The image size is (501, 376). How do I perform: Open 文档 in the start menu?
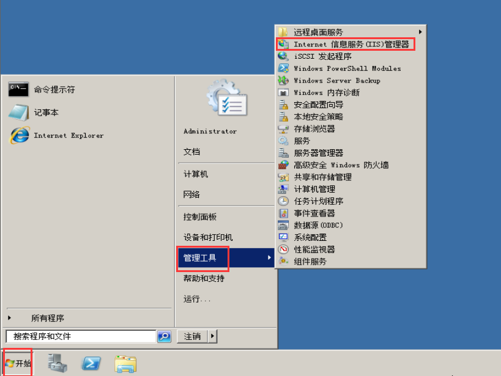point(191,152)
